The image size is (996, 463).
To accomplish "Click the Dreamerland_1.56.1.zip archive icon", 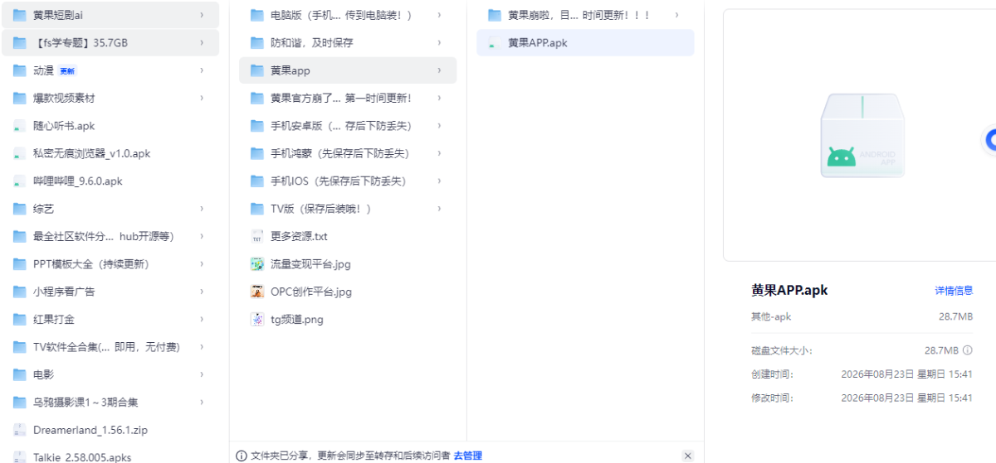I will click(19, 430).
